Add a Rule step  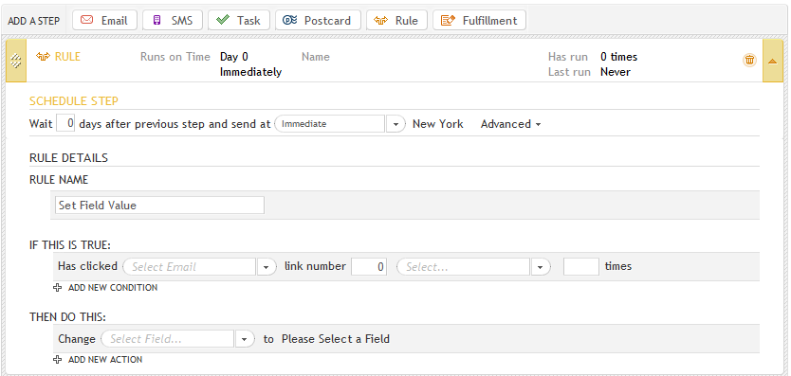[396, 21]
